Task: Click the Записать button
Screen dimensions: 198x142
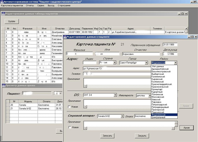Action: tap(107, 136)
